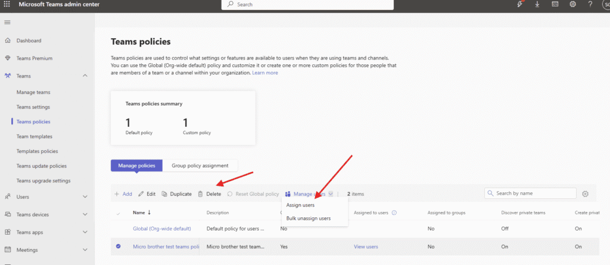Image resolution: width=610 pixels, height=265 pixels.
Task: Toggle the select-all checkmark in table header
Action: [x=118, y=213]
